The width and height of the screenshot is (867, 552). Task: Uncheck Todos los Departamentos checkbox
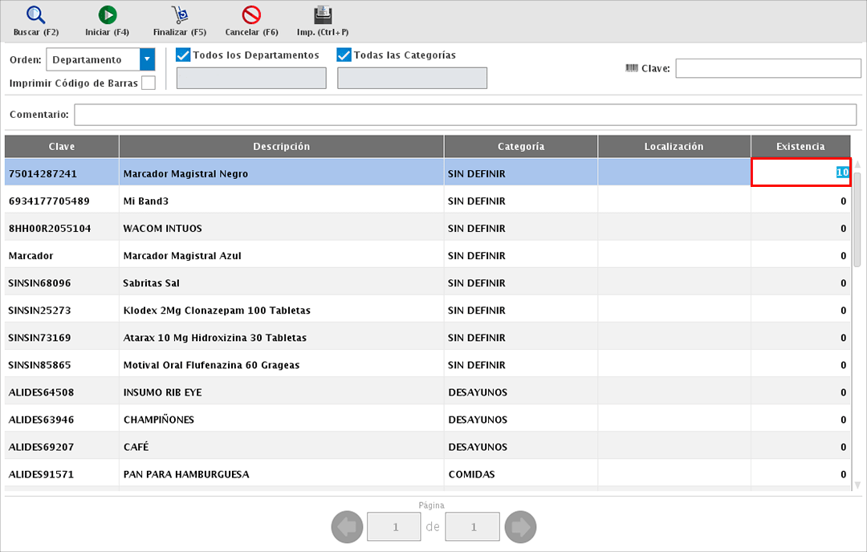point(183,55)
